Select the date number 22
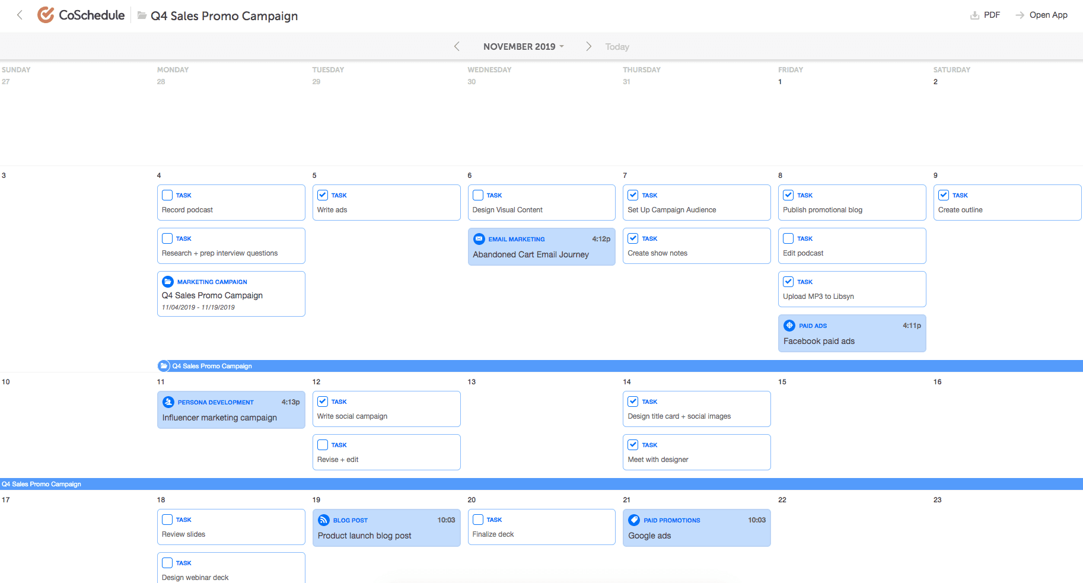This screenshot has width=1083, height=583. click(782, 500)
